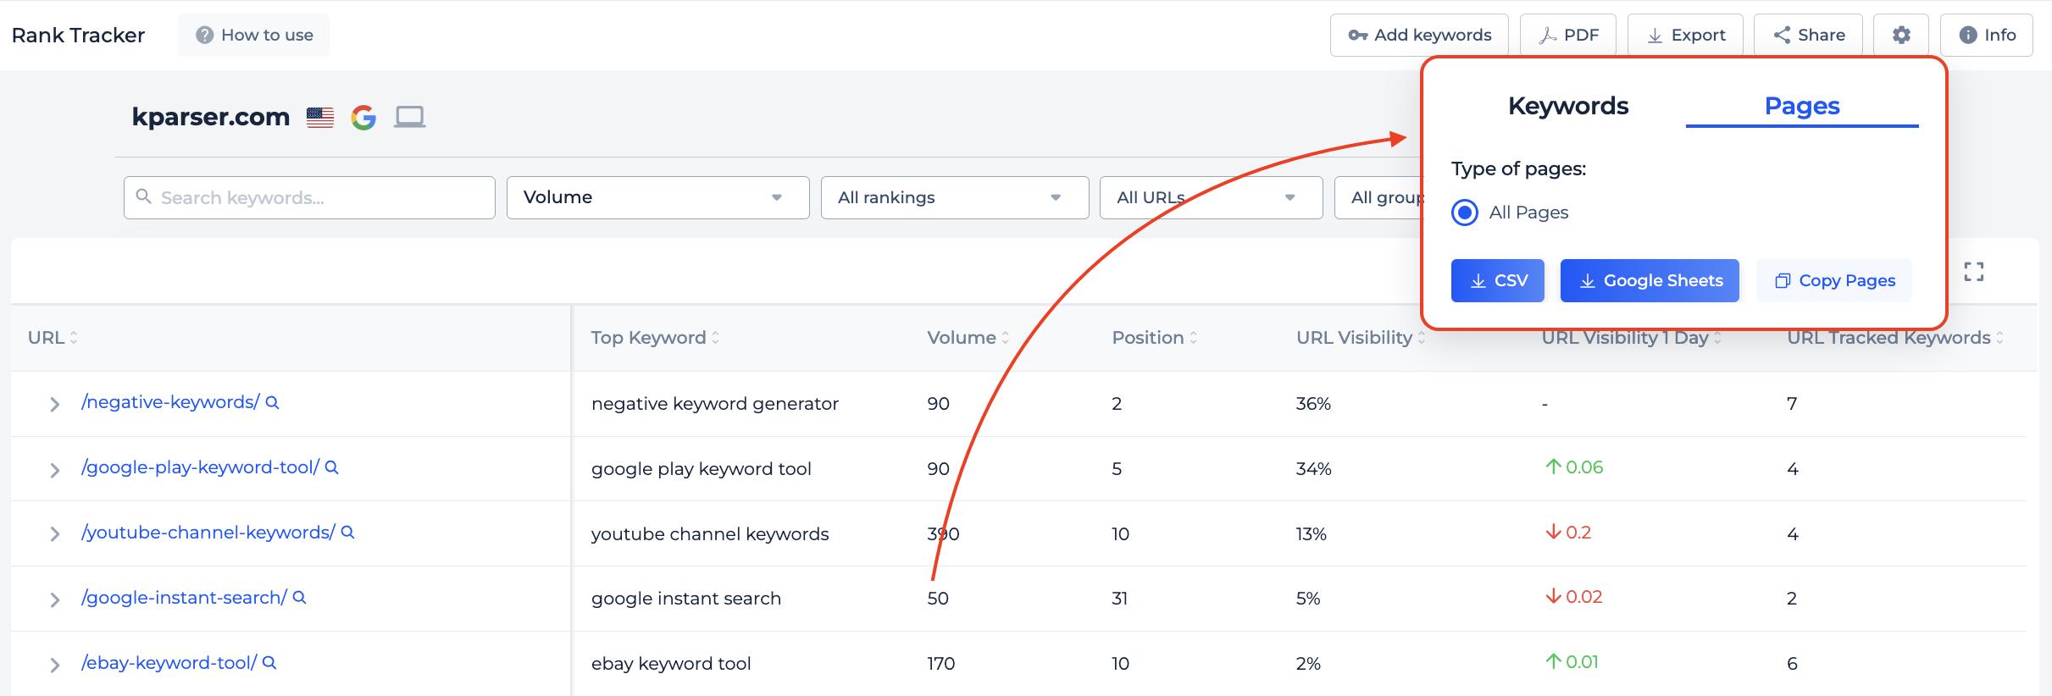Expand the /youtube-channel-keywords/ row
This screenshot has height=696, width=2052.
click(x=54, y=534)
